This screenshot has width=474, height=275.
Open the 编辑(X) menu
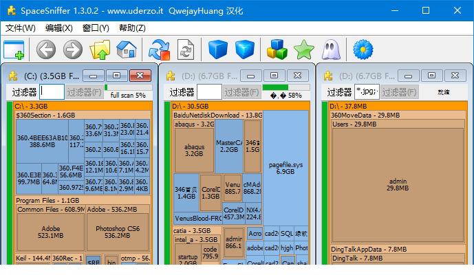click(58, 28)
